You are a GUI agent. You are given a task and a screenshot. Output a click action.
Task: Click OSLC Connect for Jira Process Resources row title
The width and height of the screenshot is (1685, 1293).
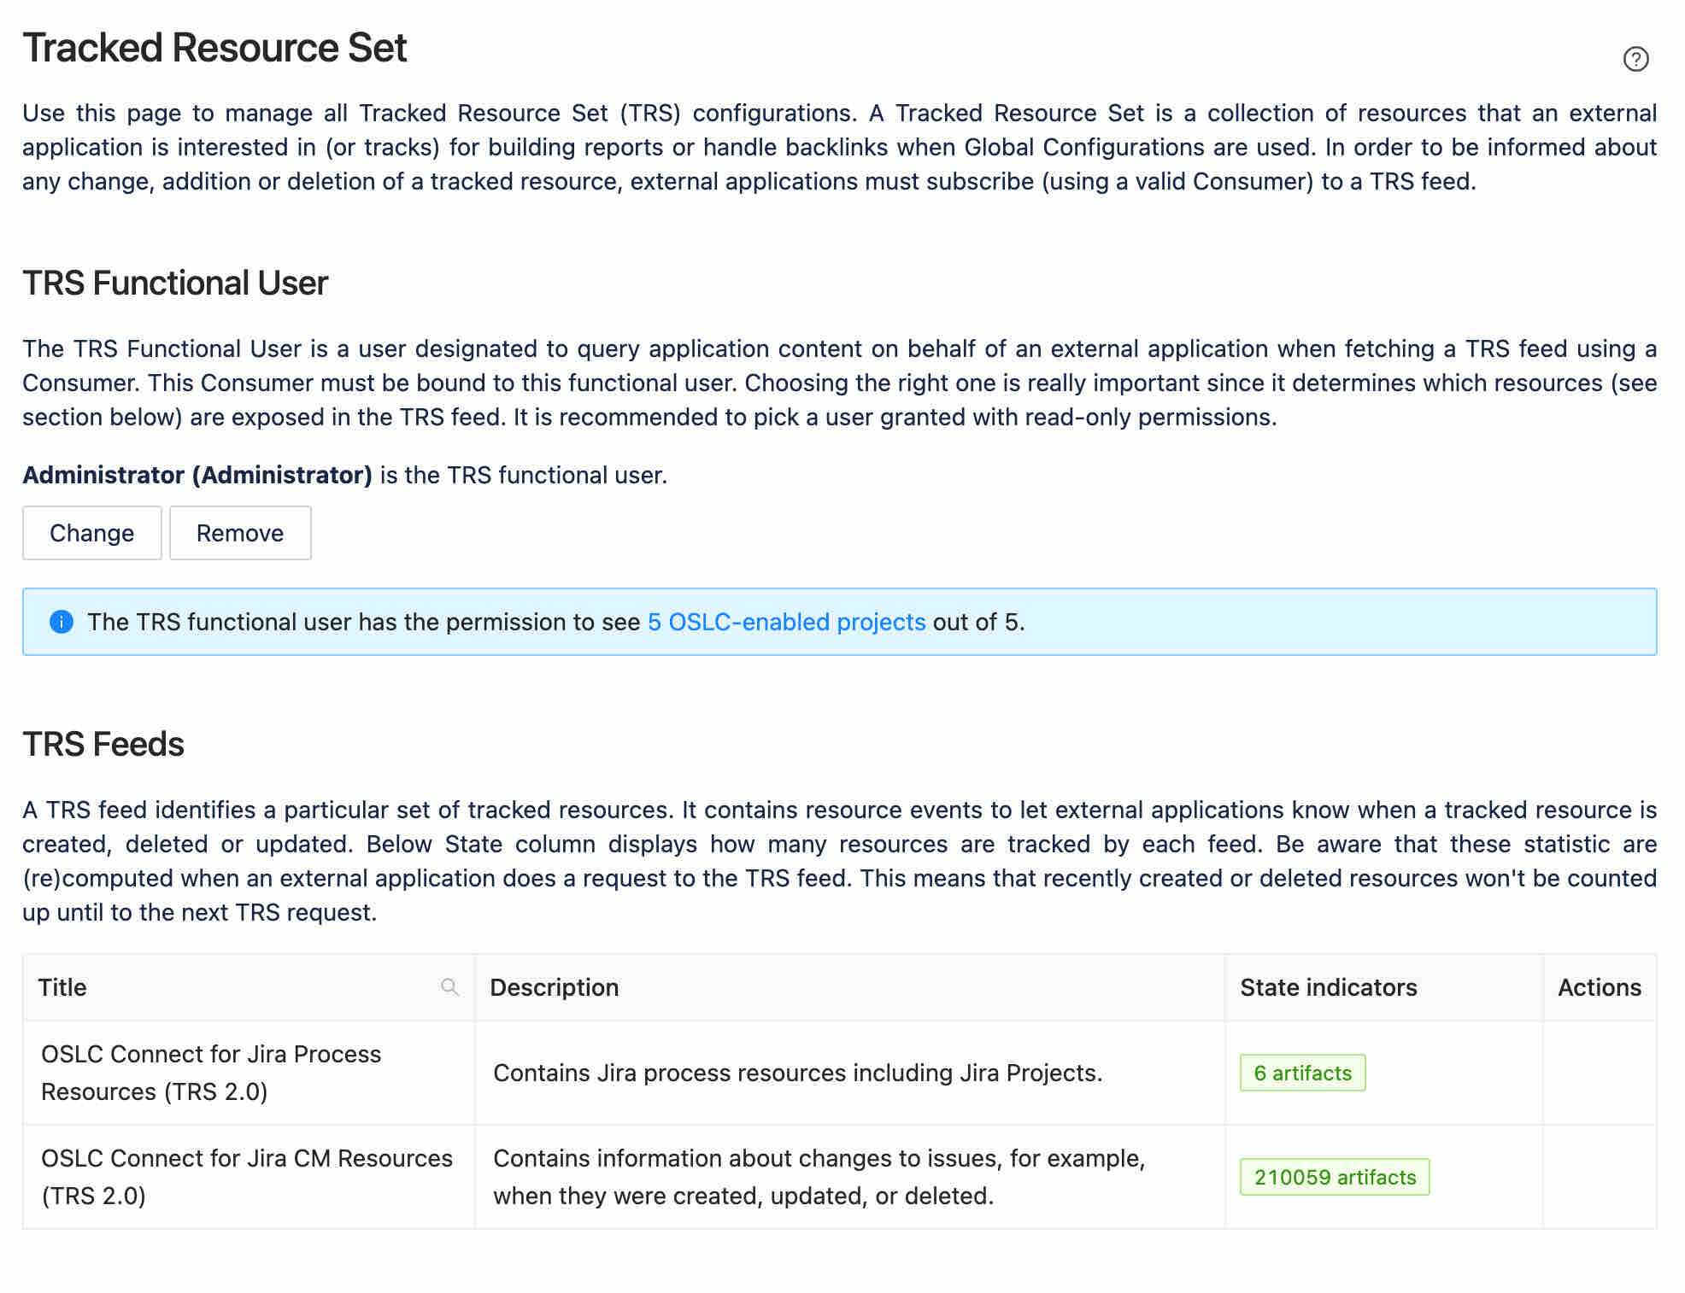point(211,1073)
